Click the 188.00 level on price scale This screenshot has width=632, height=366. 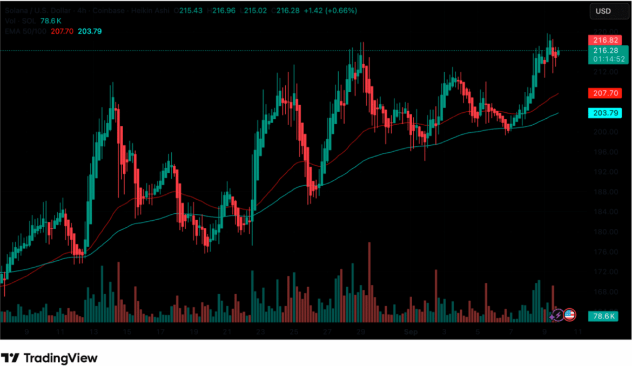point(603,192)
